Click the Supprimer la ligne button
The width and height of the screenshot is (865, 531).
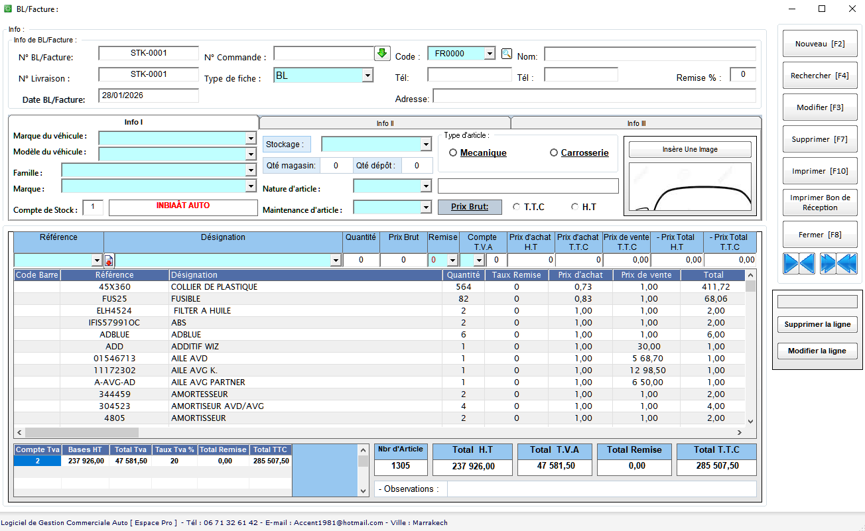pos(817,325)
